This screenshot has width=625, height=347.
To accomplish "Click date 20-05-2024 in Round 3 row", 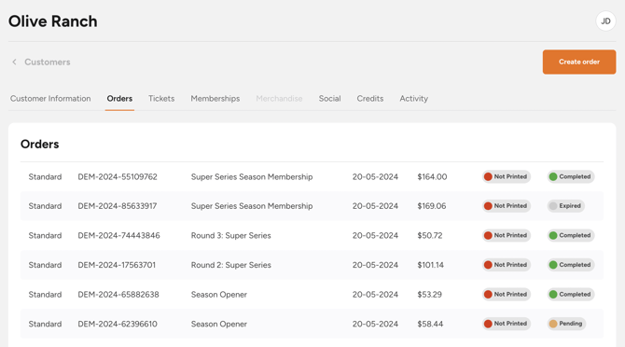I will click(375, 235).
